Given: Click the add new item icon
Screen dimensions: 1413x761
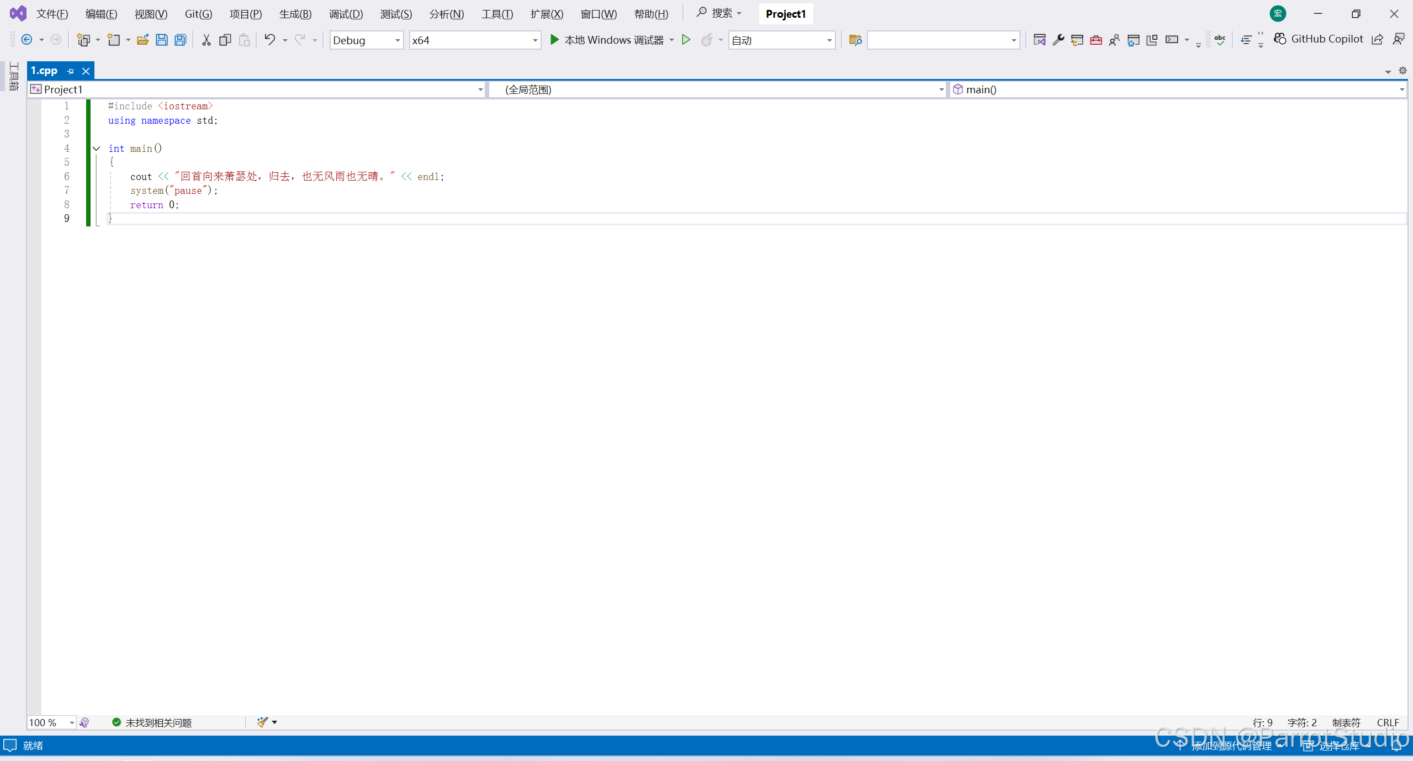Looking at the screenshot, I should pos(114,40).
